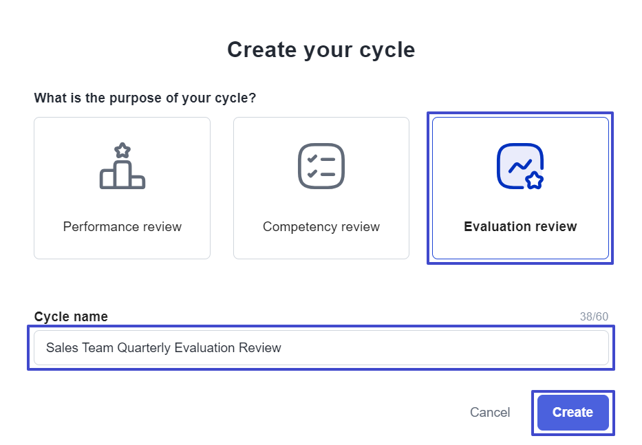Image resolution: width=642 pixels, height=445 pixels.
Task: Click the Performance review label text
Action: (122, 226)
